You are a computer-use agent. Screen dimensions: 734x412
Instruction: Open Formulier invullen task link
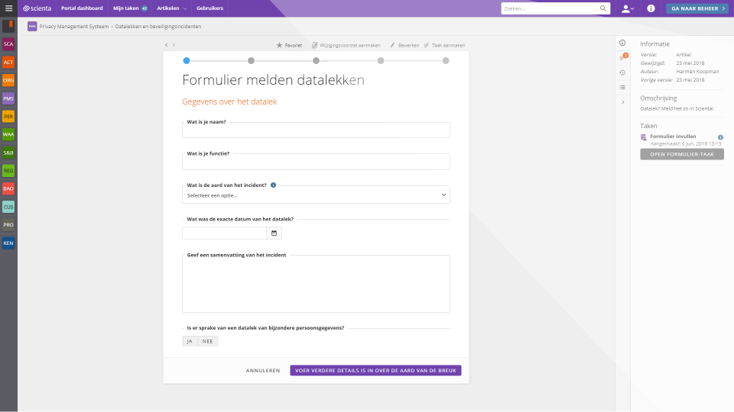tap(673, 137)
